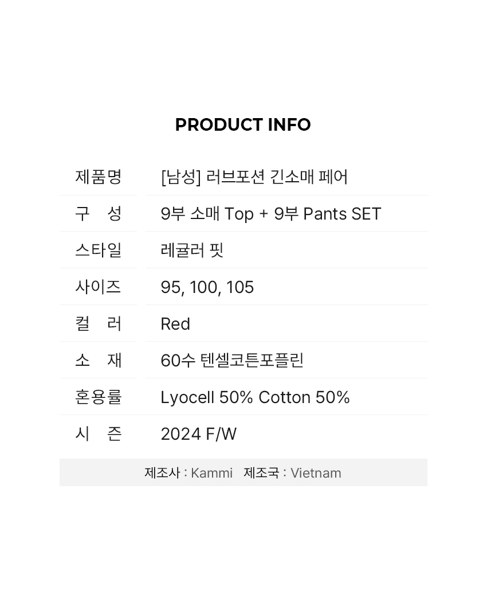Select the 컬러 label
The image size is (487, 598).
point(99,323)
